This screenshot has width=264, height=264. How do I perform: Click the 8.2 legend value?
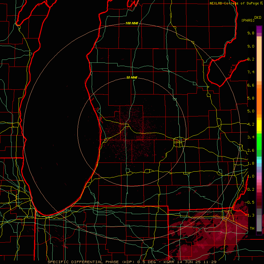pos(251,59)
